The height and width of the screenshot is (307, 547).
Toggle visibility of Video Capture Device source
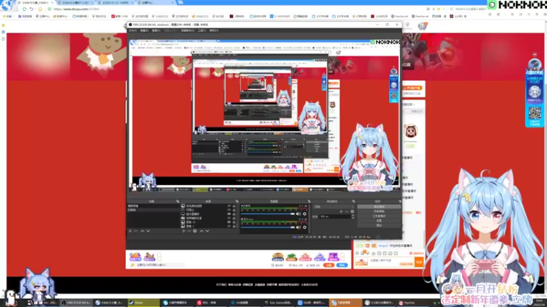[x=229, y=218]
